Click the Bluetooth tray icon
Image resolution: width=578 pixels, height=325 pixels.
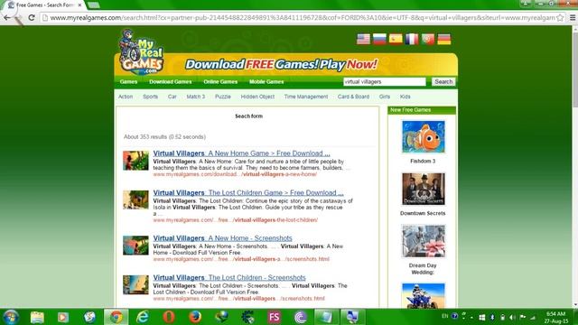pyautogui.click(x=492, y=317)
